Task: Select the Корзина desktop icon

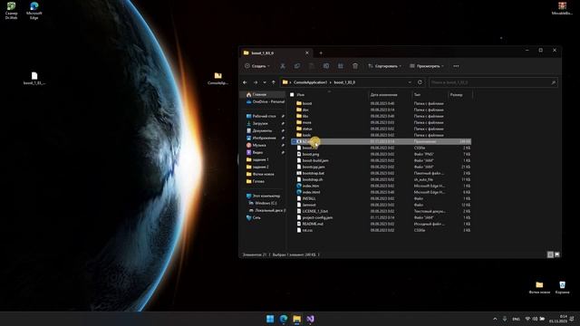Action: [562, 288]
